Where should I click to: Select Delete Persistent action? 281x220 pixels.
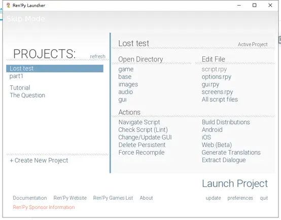pos(142,145)
